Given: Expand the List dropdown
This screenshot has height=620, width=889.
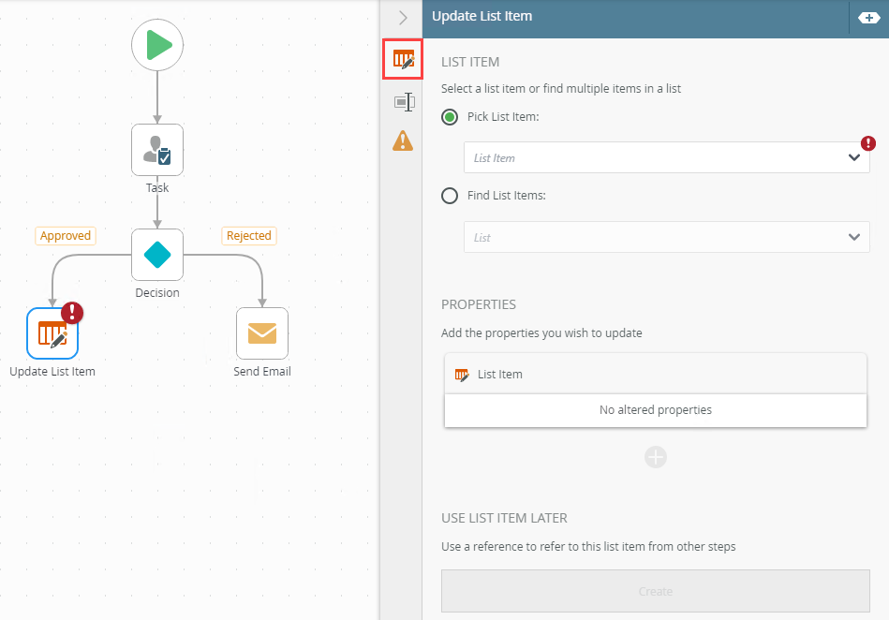Looking at the screenshot, I should pos(667,237).
